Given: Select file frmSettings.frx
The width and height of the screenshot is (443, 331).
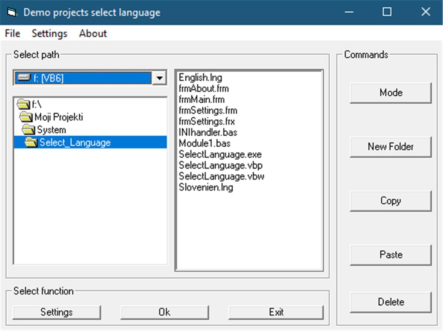Looking at the screenshot, I should pos(207,122).
